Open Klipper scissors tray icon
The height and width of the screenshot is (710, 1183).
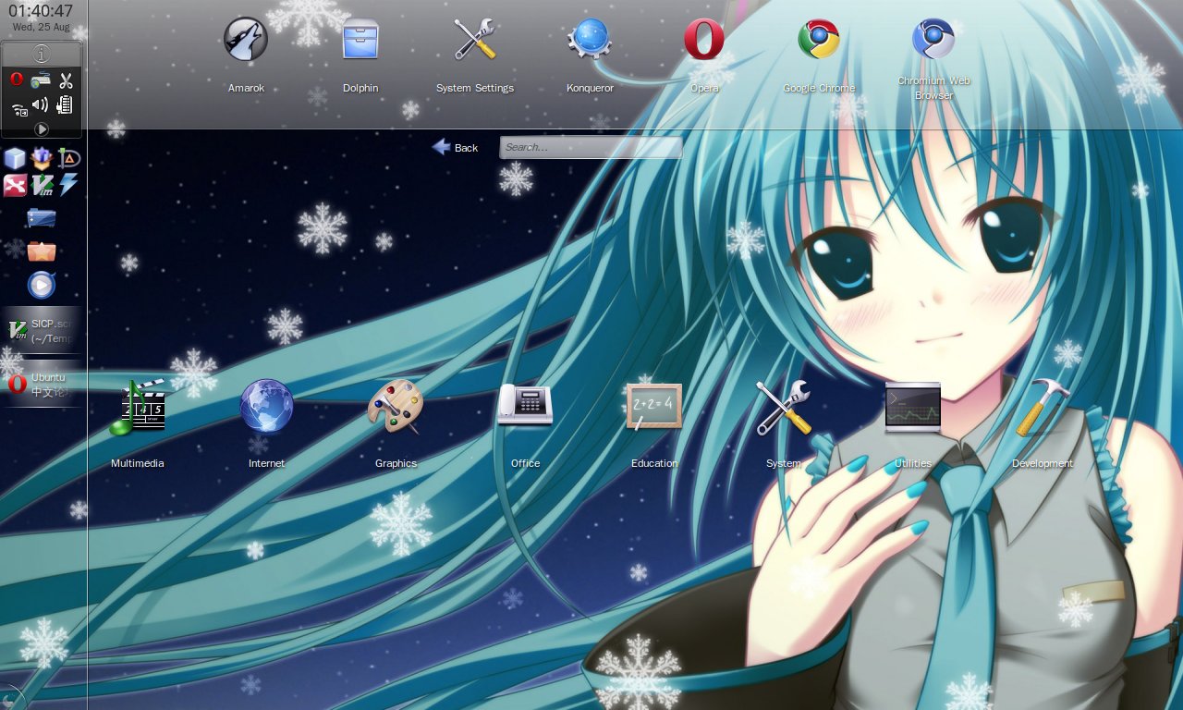(66, 80)
